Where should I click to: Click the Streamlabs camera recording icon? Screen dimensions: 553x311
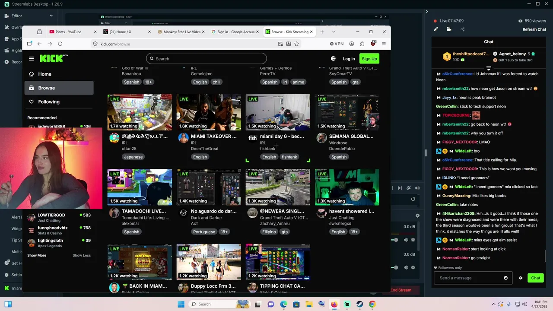point(449,29)
